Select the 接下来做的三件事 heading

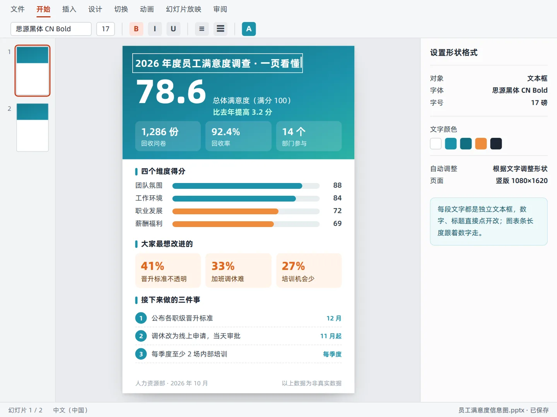click(x=171, y=300)
